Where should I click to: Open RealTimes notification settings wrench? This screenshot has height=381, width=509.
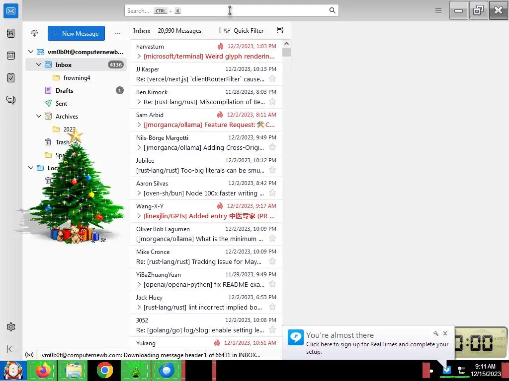point(436,333)
